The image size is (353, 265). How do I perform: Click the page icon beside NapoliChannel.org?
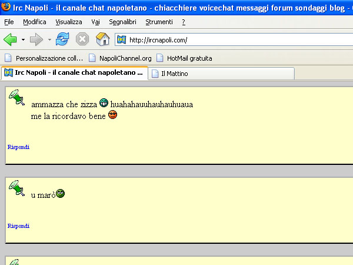92,58
